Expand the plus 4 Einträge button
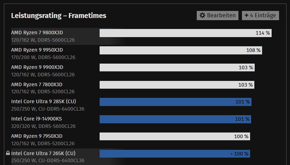The height and width of the screenshot is (165, 290). [x=260, y=16]
